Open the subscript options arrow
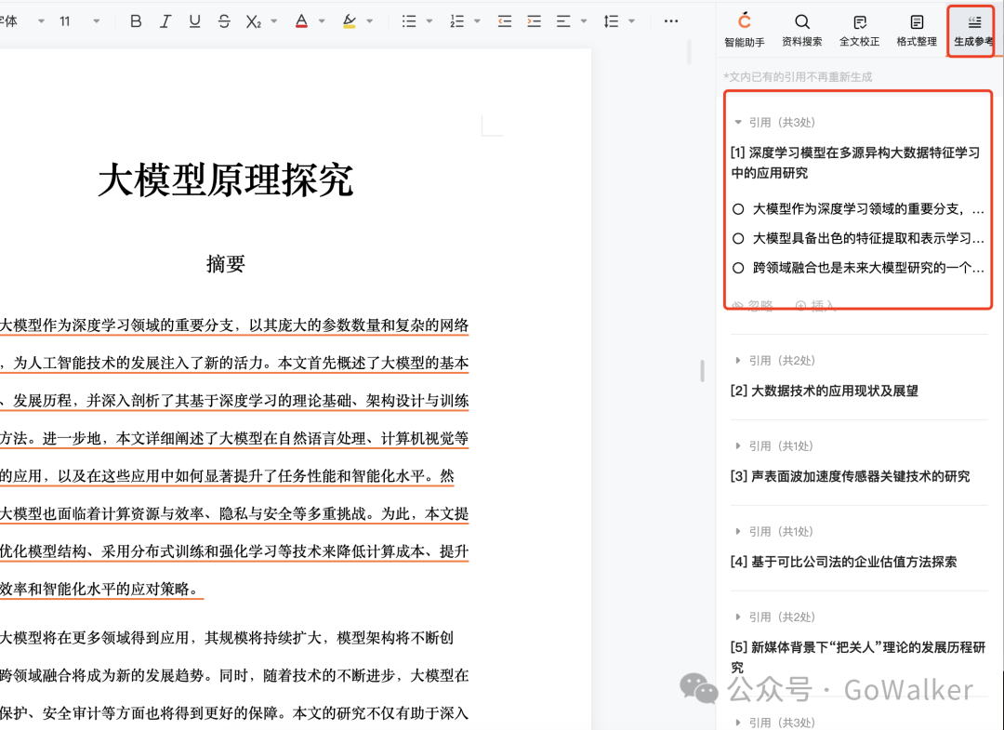Screen dimensions: 1004x730 [274, 21]
